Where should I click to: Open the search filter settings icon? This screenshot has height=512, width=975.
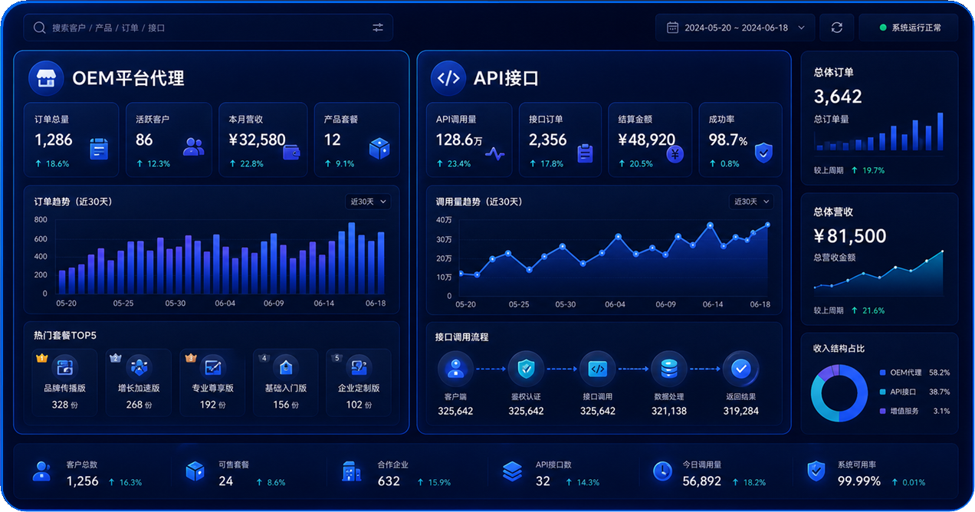pyautogui.click(x=378, y=28)
